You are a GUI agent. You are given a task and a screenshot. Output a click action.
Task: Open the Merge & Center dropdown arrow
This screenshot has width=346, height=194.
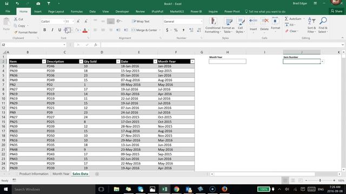(160, 30)
